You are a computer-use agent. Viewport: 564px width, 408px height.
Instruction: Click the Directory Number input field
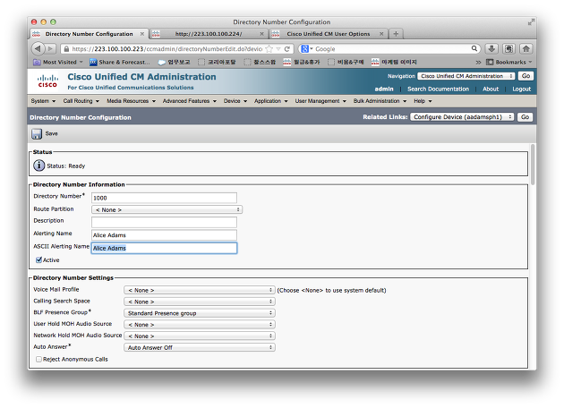(x=164, y=198)
